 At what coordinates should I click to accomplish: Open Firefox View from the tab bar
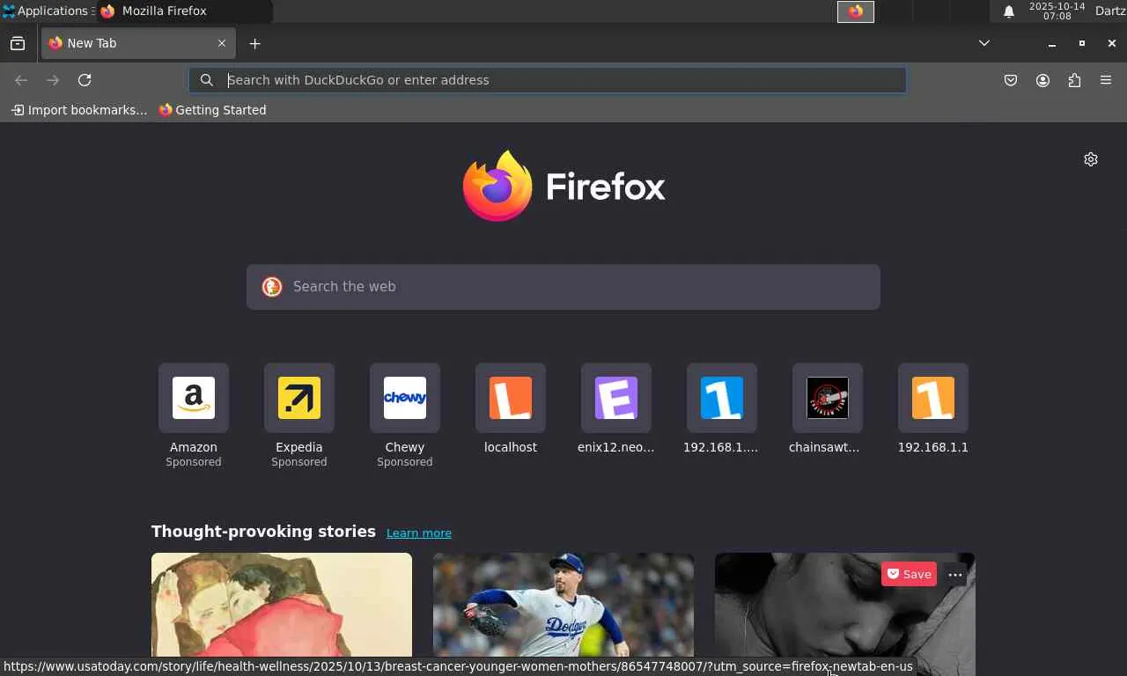coord(18,43)
